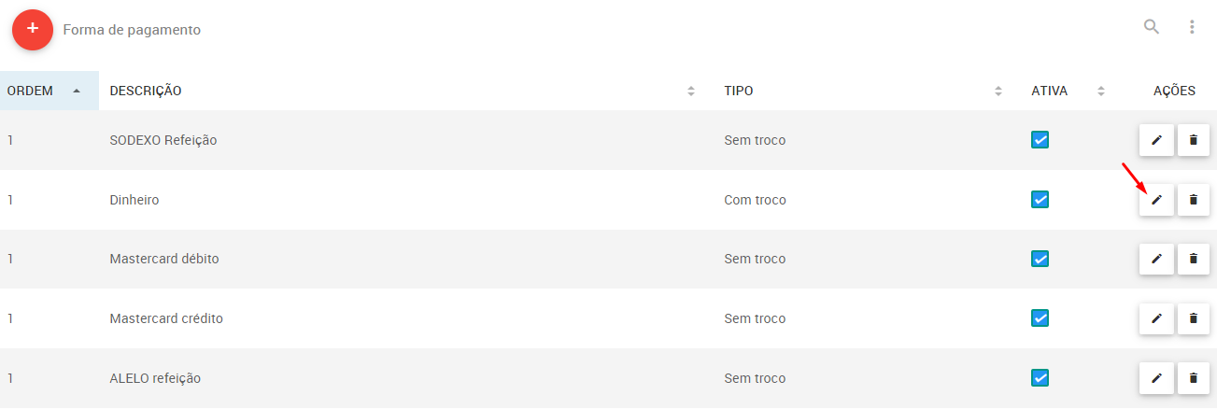Open the three-dot more options menu
Screen dimensions: 1217x409
(1192, 27)
